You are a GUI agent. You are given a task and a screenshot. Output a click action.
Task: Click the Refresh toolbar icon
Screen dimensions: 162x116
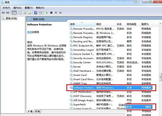[x=25, y=13]
